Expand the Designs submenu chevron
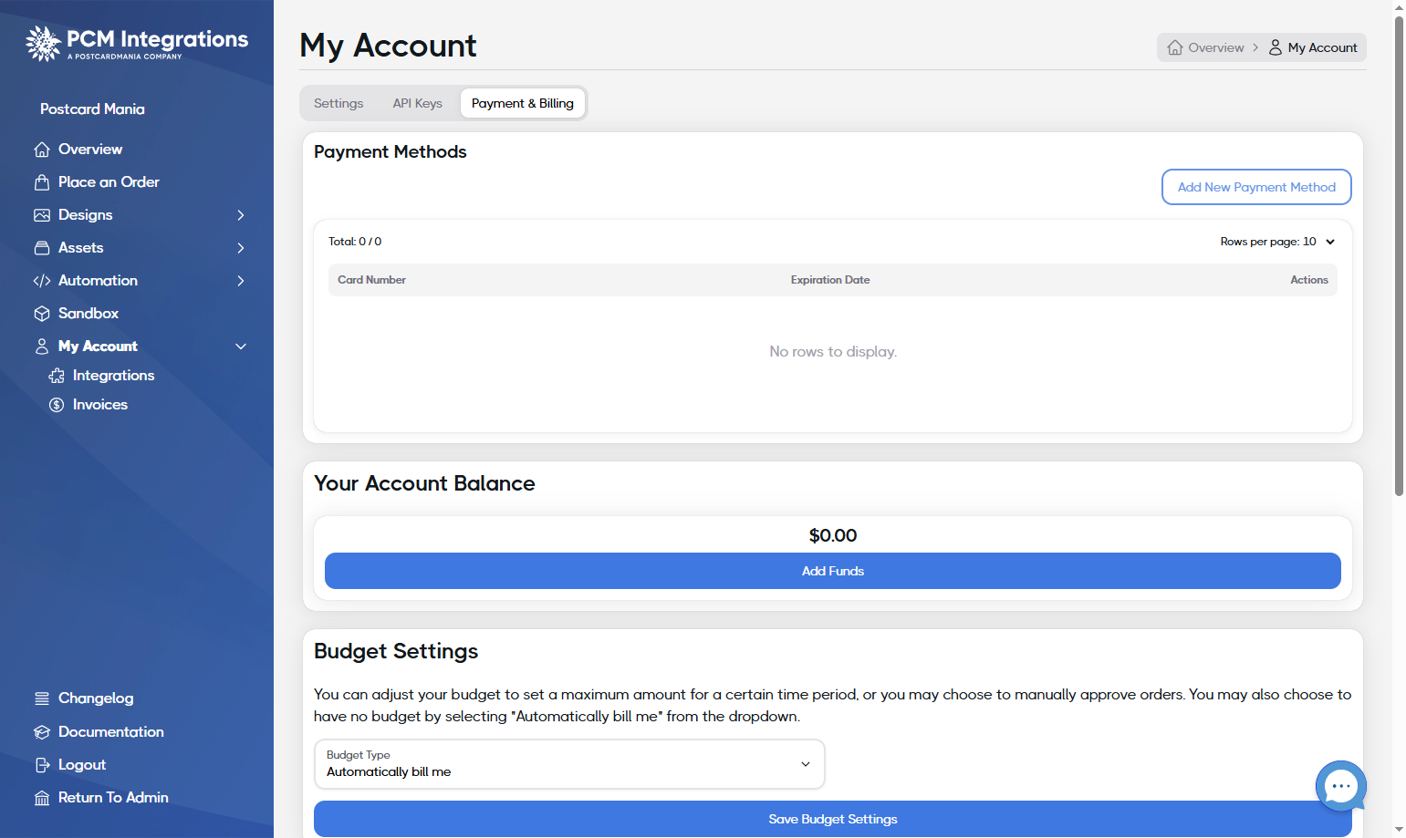 tap(241, 215)
